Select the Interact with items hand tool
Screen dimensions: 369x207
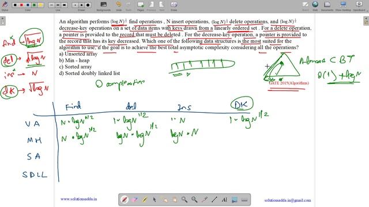164,200
